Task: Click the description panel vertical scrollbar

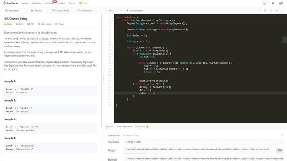Action: 101,71
